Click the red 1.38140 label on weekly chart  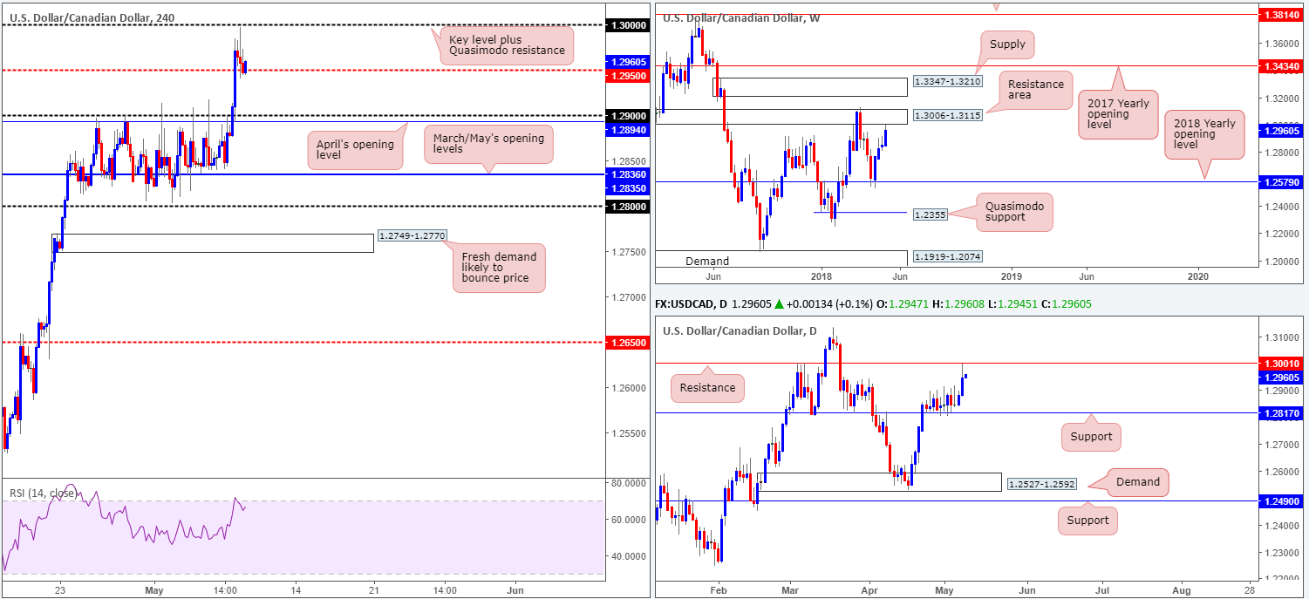(1282, 15)
